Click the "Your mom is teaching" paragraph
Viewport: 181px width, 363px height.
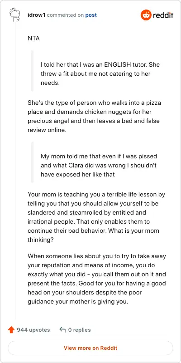click(96, 217)
